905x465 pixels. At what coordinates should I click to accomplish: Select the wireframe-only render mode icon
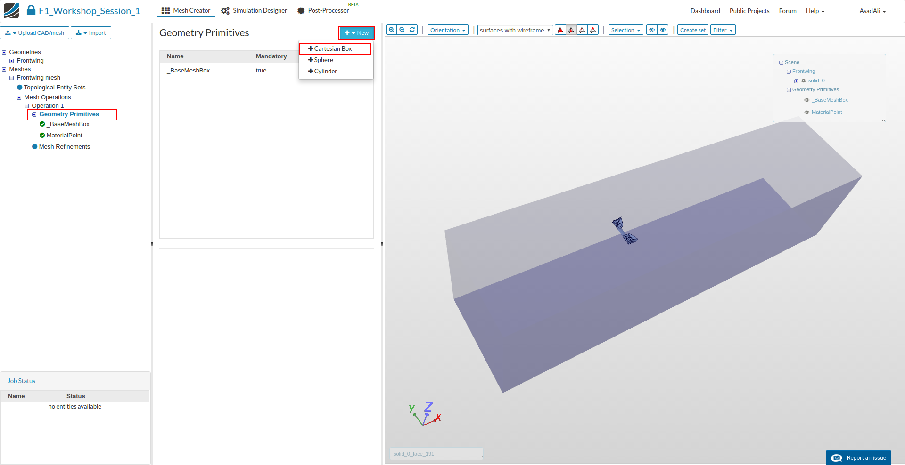(x=582, y=30)
